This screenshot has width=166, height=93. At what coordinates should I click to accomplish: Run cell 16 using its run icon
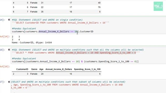9,50
